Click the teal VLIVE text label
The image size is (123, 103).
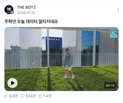[114, 36]
